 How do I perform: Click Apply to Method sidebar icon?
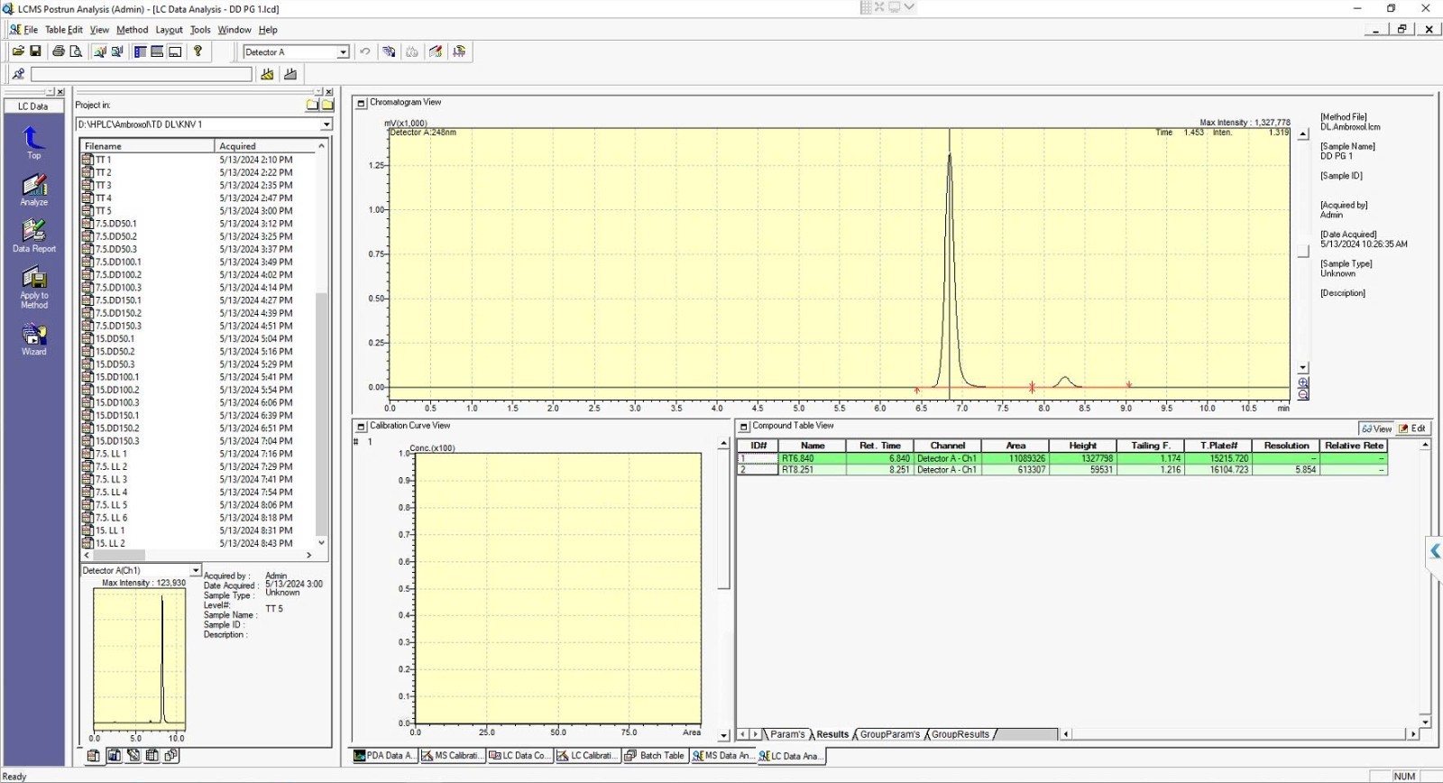click(x=33, y=288)
